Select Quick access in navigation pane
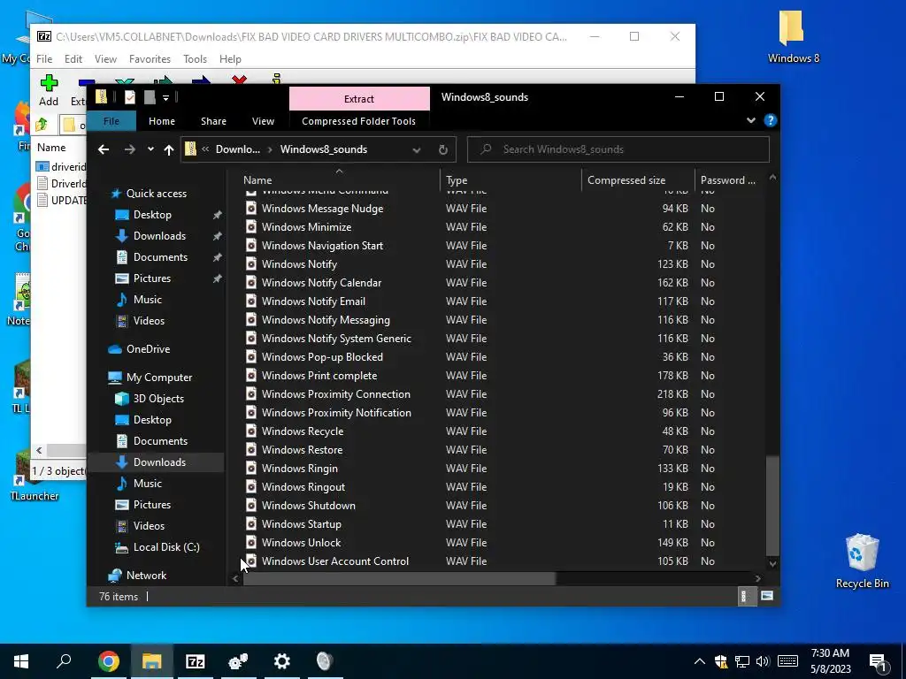 coord(156,194)
